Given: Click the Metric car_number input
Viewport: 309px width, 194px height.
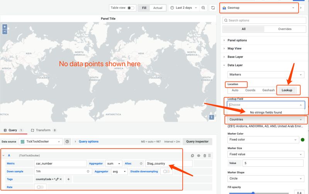Looking at the screenshot, I should (60, 164).
